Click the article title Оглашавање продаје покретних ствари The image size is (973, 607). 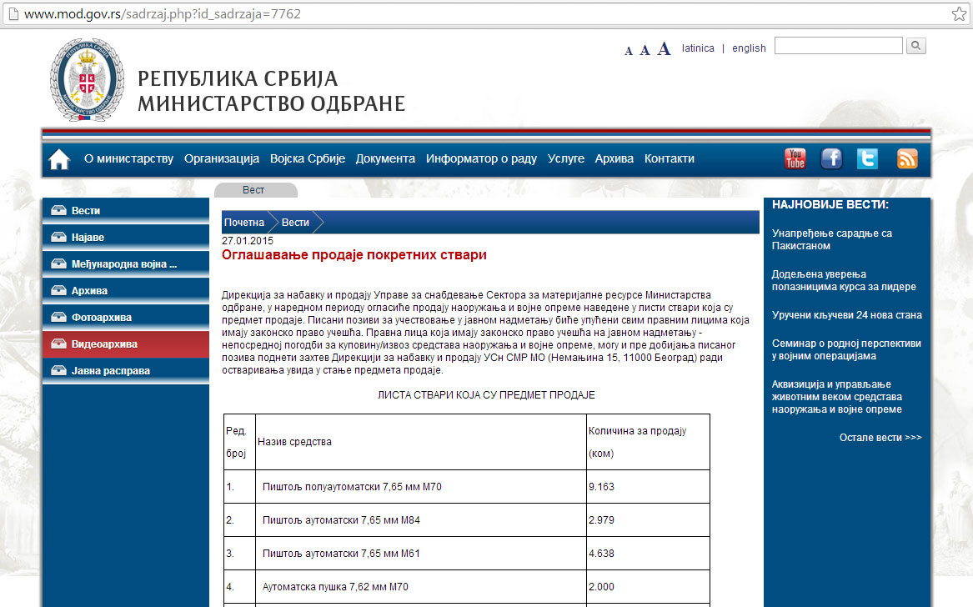(x=354, y=254)
